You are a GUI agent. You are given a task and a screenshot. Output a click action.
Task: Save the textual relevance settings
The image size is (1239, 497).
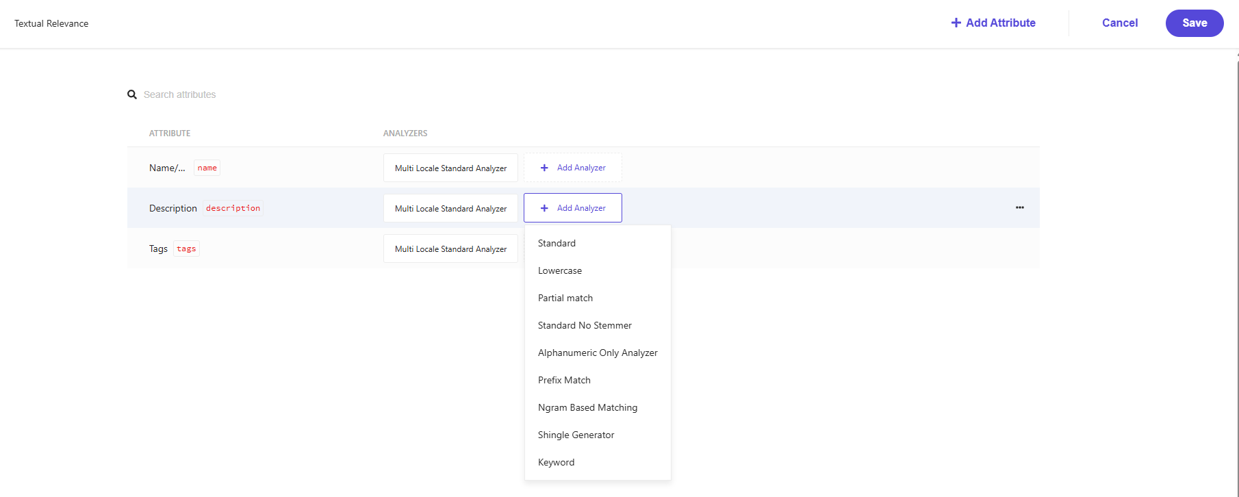(1194, 23)
